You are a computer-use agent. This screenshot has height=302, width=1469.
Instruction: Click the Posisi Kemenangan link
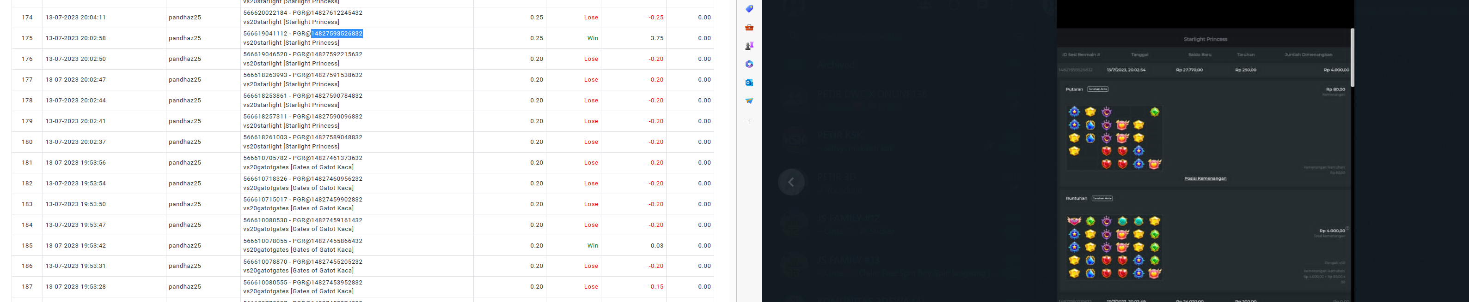point(1205,178)
